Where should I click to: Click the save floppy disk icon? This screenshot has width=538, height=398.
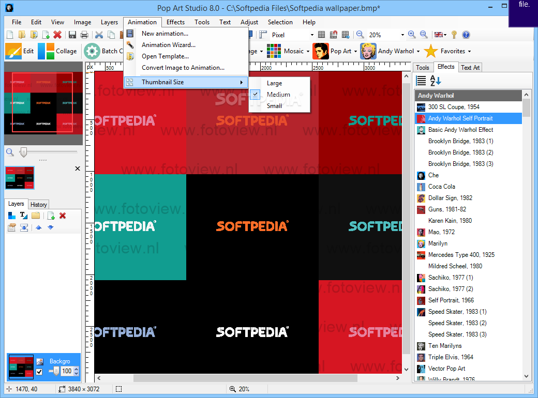[72, 35]
